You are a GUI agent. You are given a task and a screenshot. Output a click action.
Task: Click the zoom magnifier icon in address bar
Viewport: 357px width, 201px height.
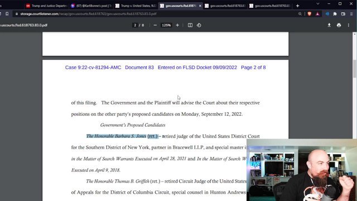[300, 14]
